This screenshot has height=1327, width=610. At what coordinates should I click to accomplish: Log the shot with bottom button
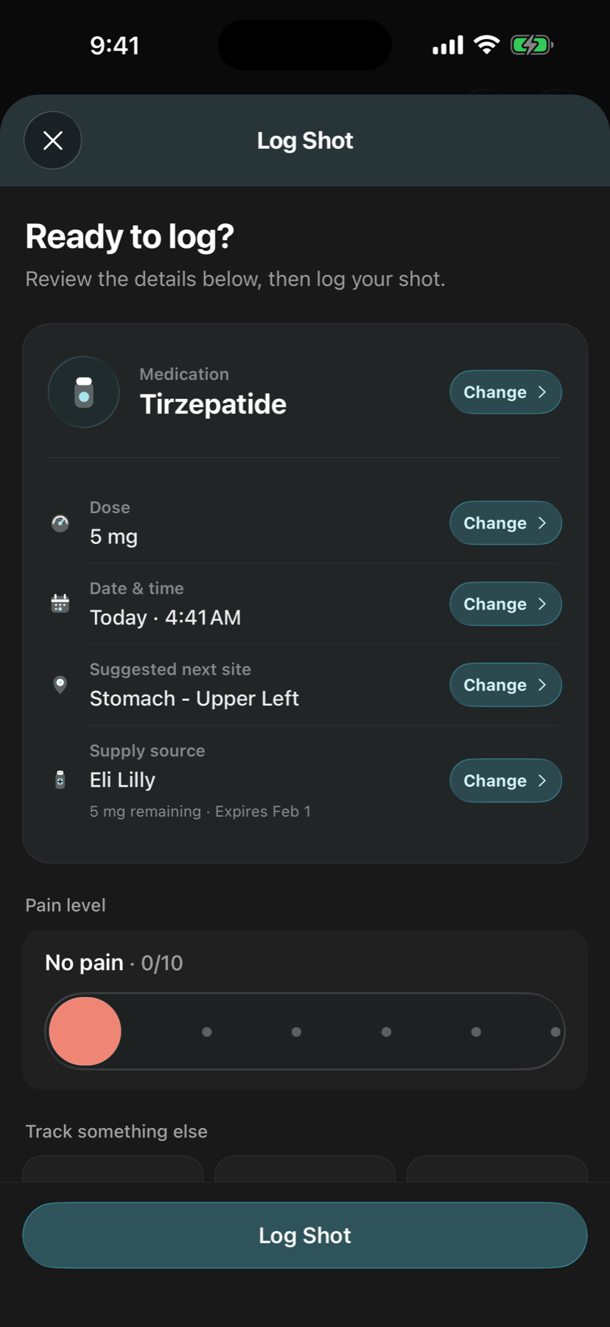click(305, 1236)
